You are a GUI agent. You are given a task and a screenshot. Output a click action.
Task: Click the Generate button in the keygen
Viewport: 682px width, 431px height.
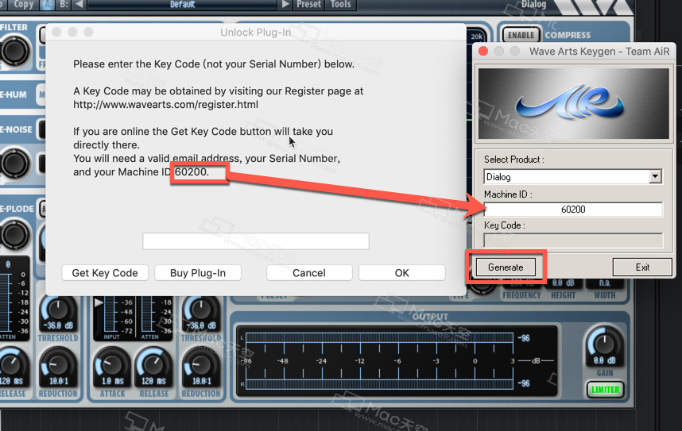(506, 267)
